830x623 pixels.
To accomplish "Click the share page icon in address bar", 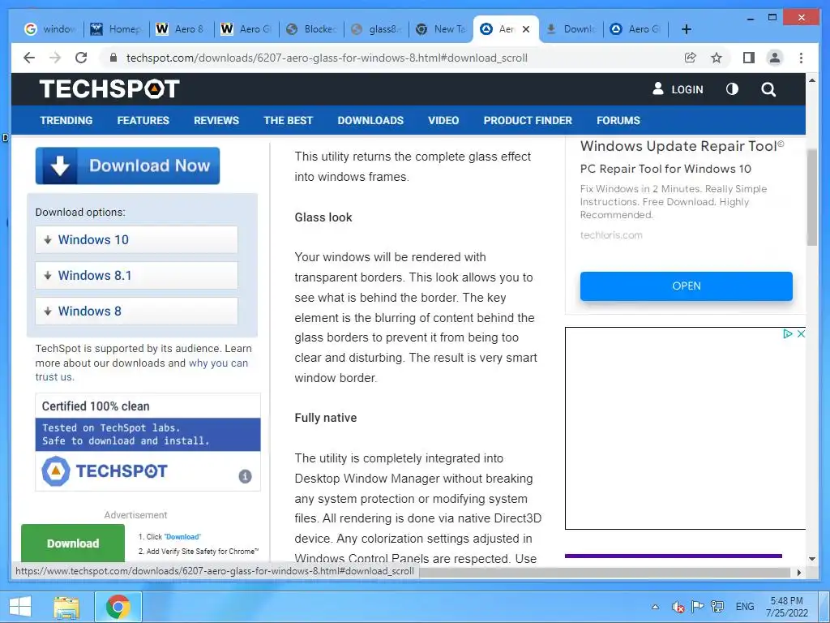I will (691, 58).
